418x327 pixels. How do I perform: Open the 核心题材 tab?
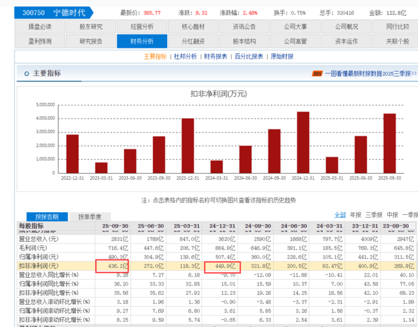pos(194,27)
